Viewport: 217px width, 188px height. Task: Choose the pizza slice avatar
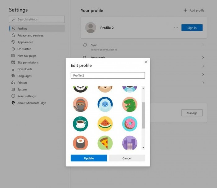[105, 143]
